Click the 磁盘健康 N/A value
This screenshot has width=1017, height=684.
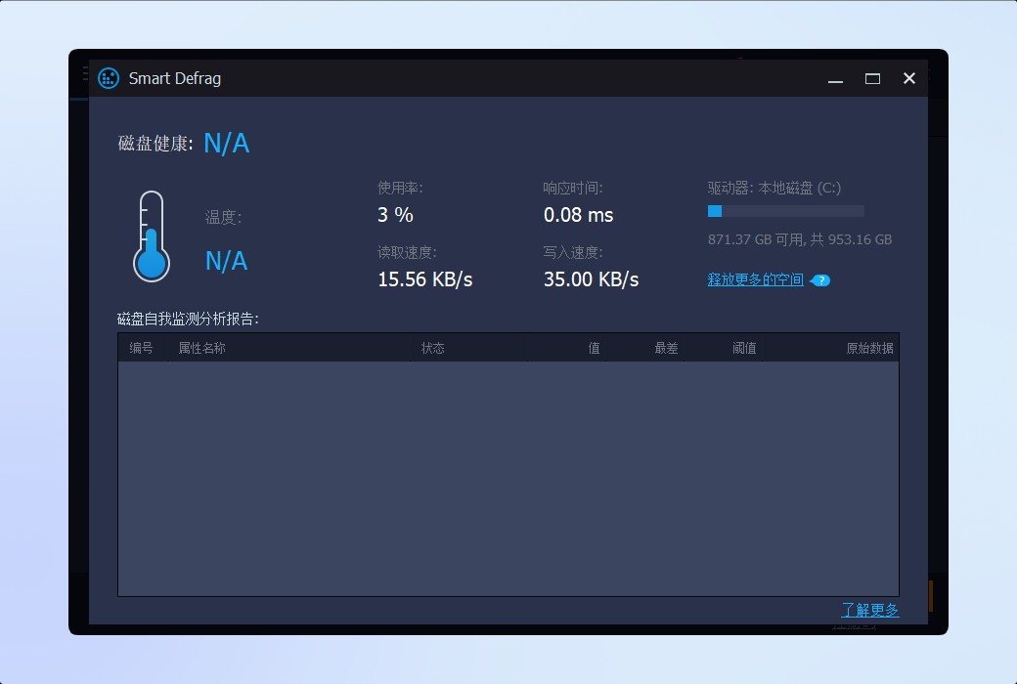point(226,144)
